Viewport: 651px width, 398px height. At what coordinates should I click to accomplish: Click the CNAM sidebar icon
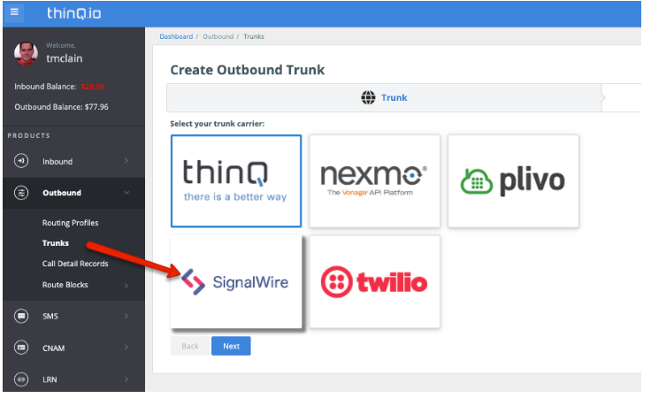point(20,348)
